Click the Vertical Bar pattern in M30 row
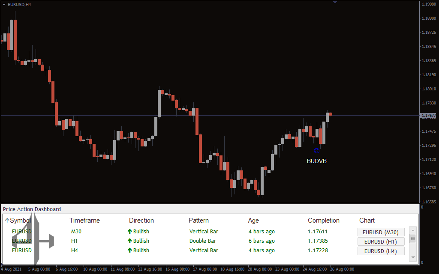439x274 pixels. [x=204, y=232]
